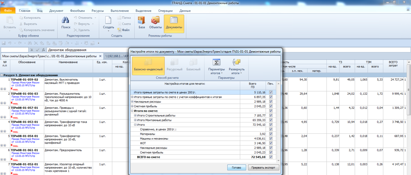Open the Главная ribbon tab

(x=25, y=11)
